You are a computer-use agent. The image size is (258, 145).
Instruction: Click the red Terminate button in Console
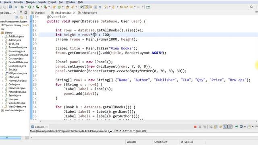pos(195,127)
